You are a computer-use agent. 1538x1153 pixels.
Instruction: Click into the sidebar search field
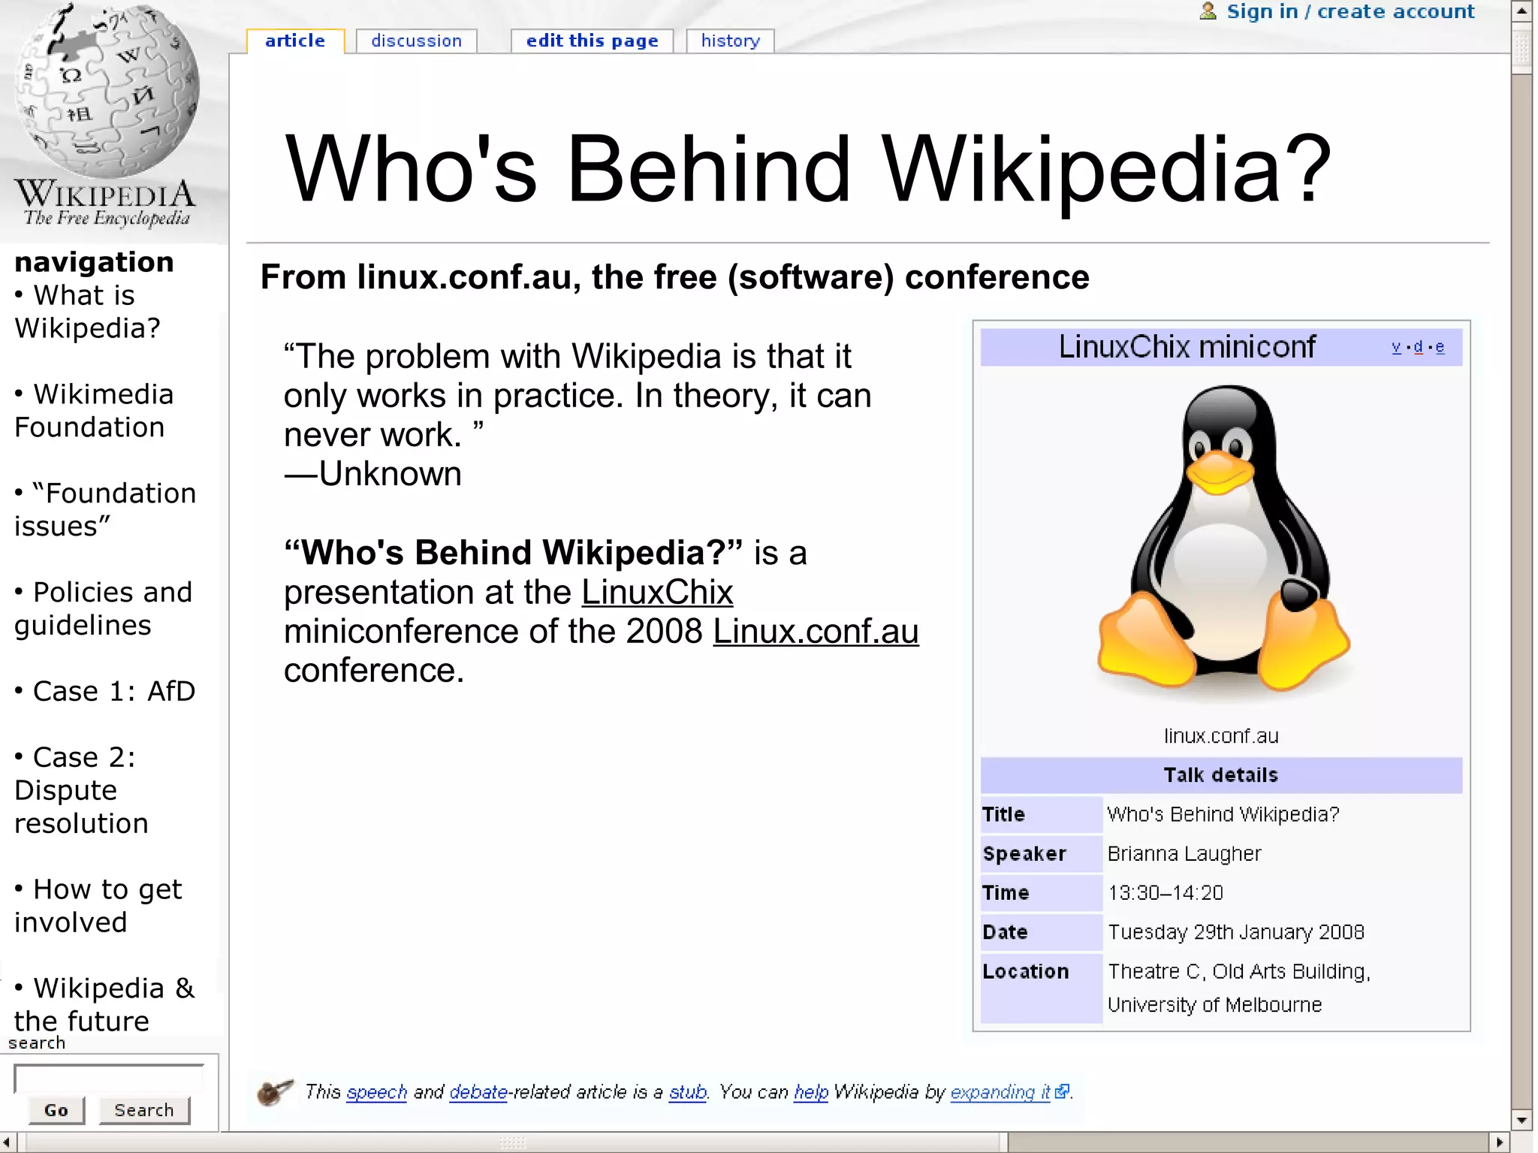coord(109,1079)
